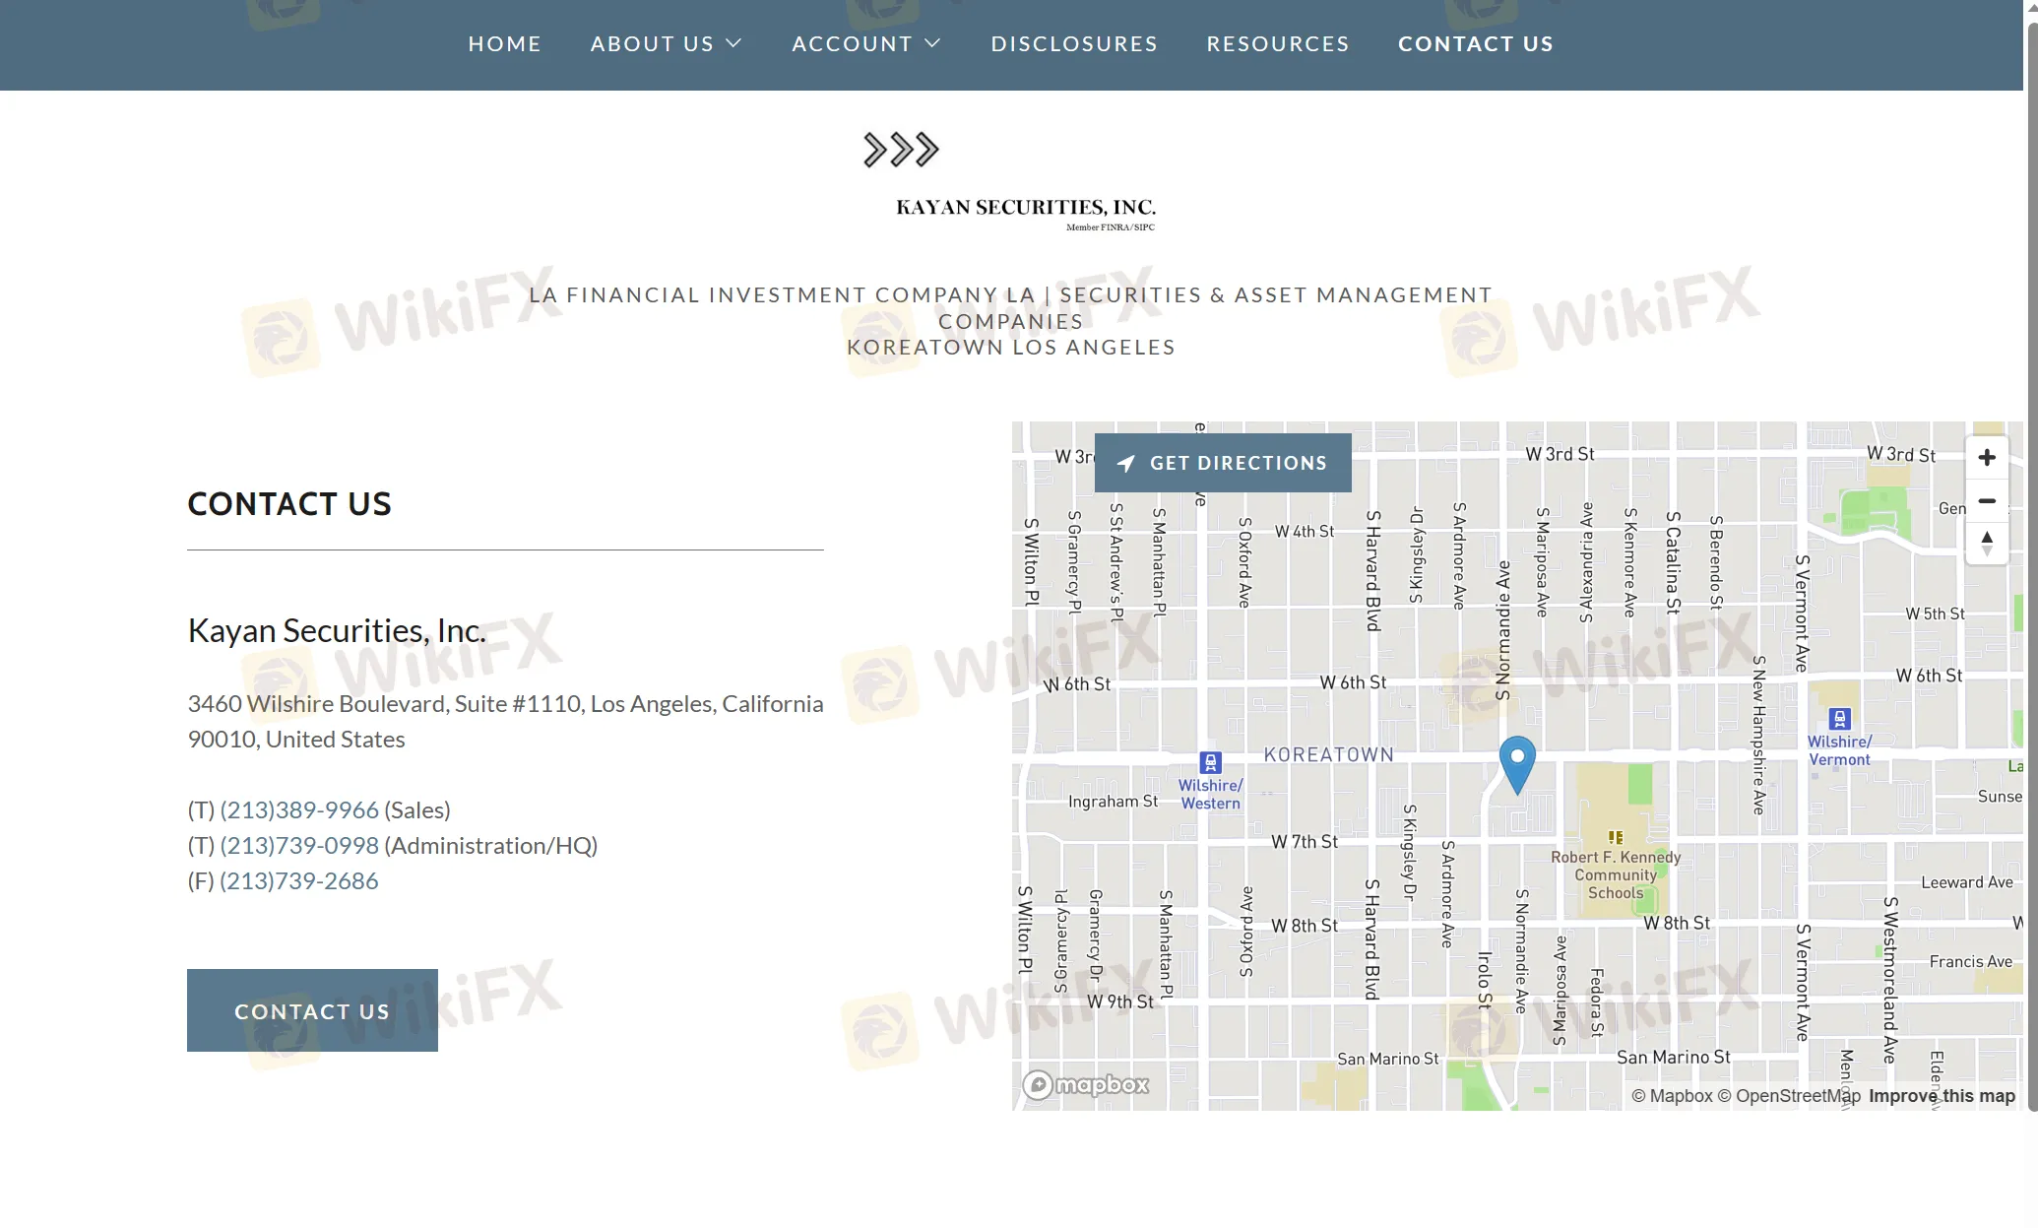
Task: Click the map zoom out minus icon
Action: point(1987,500)
